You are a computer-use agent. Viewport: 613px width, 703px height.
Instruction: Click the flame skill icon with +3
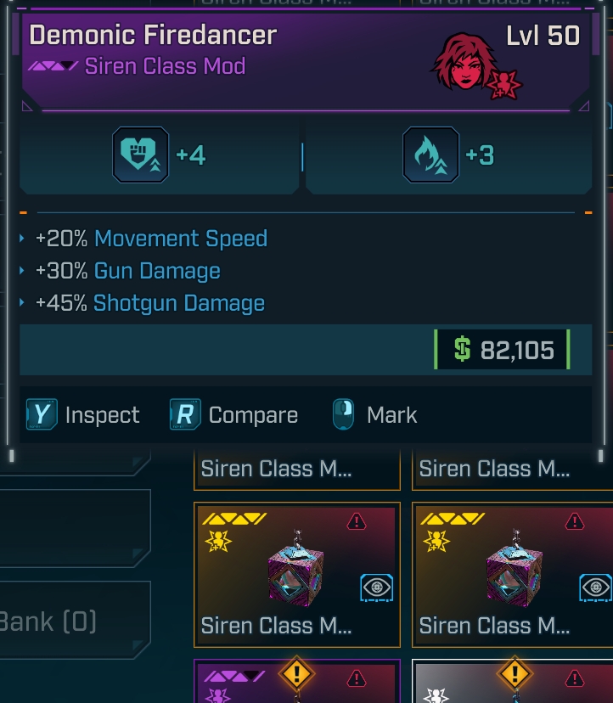430,155
